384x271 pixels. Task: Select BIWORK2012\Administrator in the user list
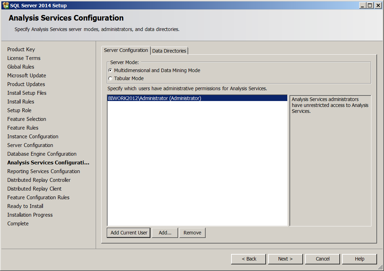coord(155,98)
